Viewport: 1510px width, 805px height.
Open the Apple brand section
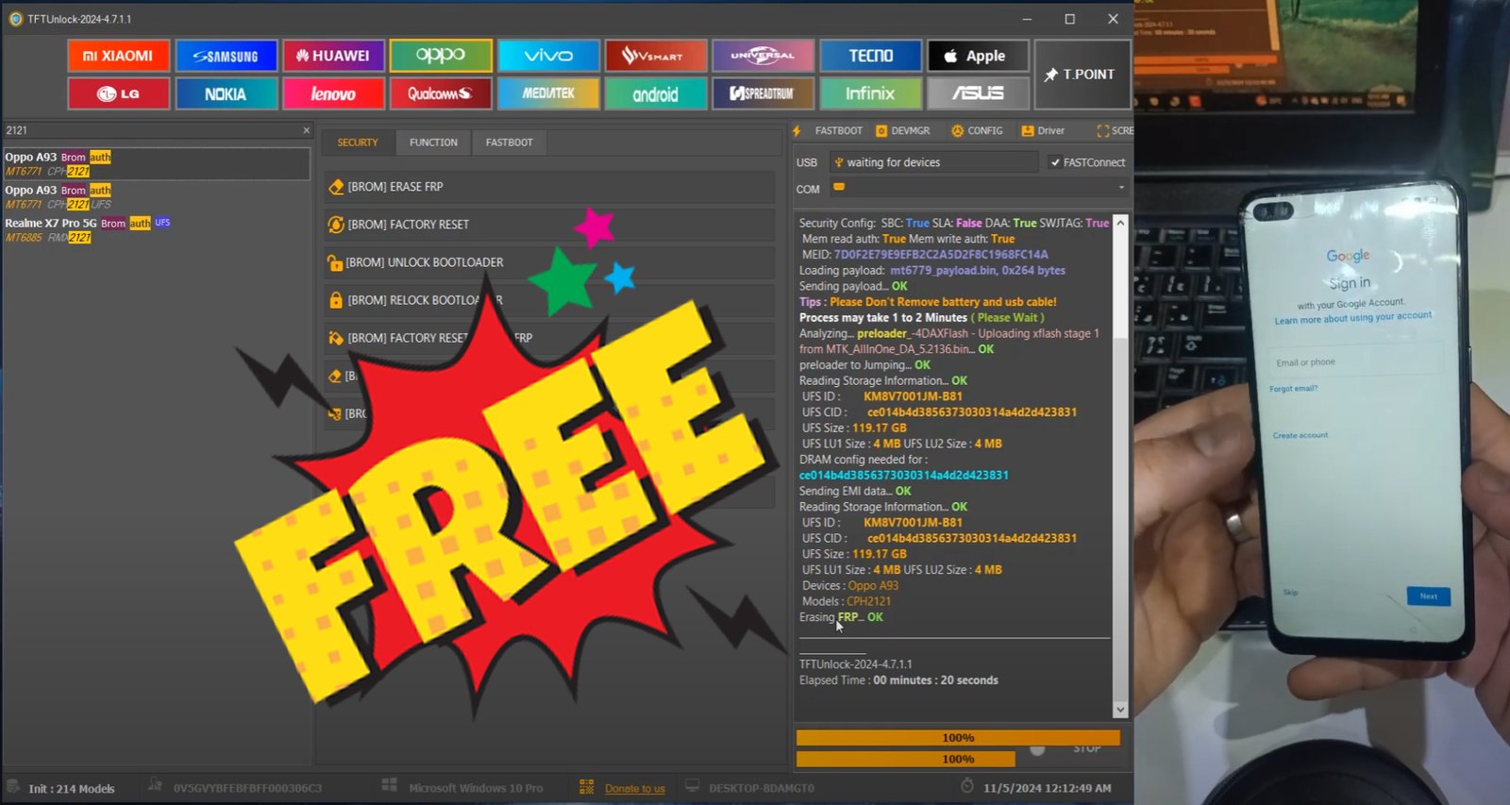point(978,56)
